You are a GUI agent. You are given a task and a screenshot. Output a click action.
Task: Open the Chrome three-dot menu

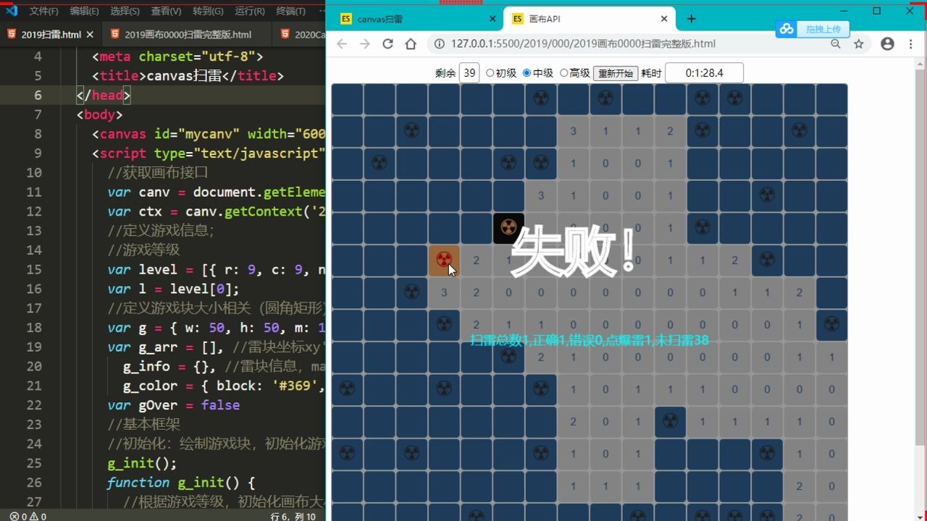coord(911,43)
